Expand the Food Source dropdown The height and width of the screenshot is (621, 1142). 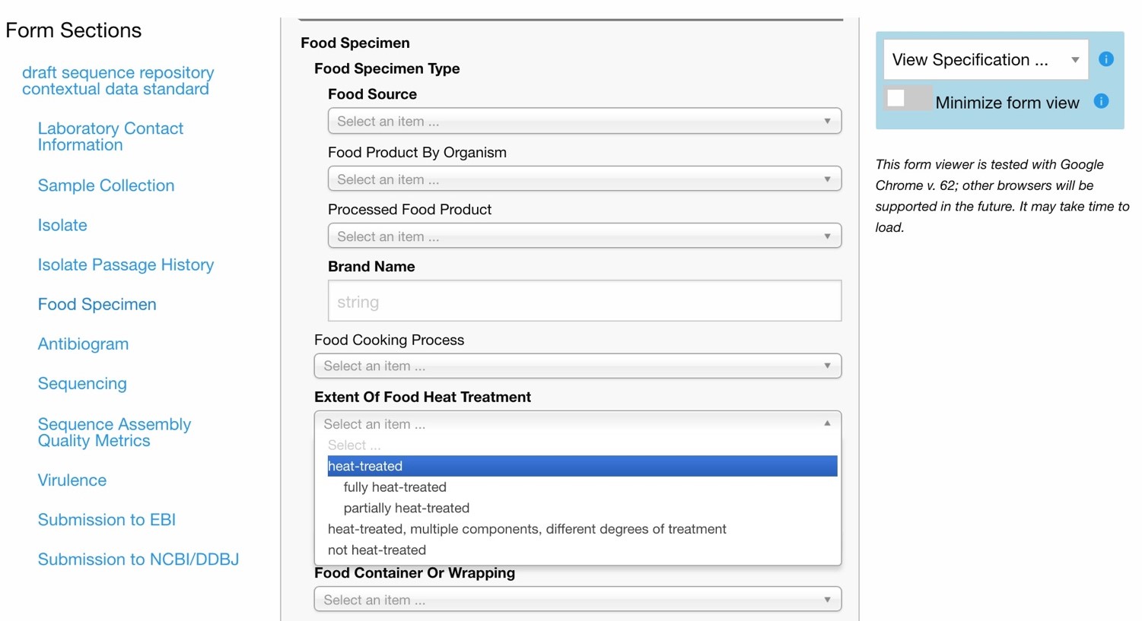(x=584, y=121)
